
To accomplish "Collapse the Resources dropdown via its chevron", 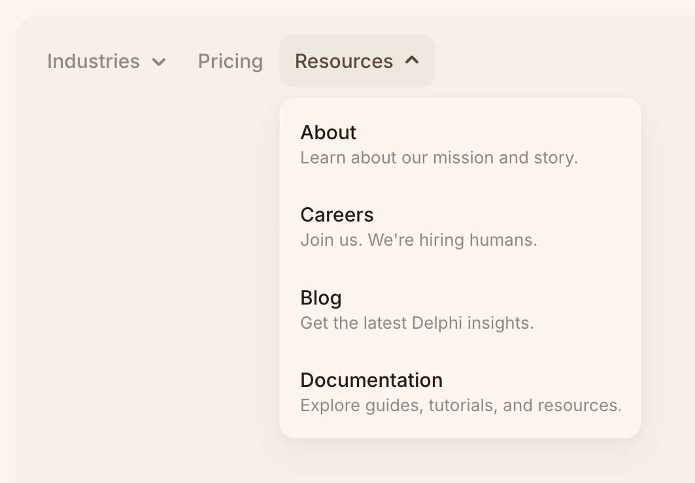I will click(x=413, y=61).
